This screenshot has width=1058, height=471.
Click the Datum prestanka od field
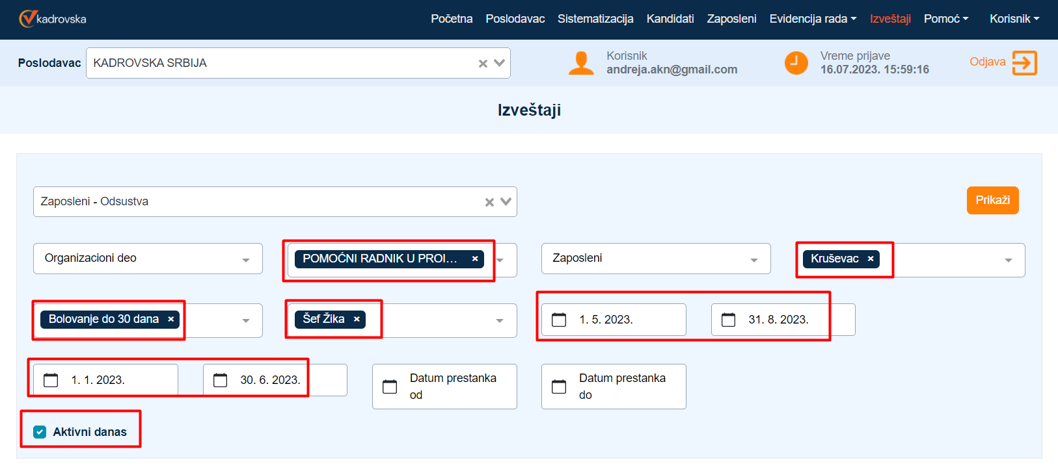click(444, 387)
